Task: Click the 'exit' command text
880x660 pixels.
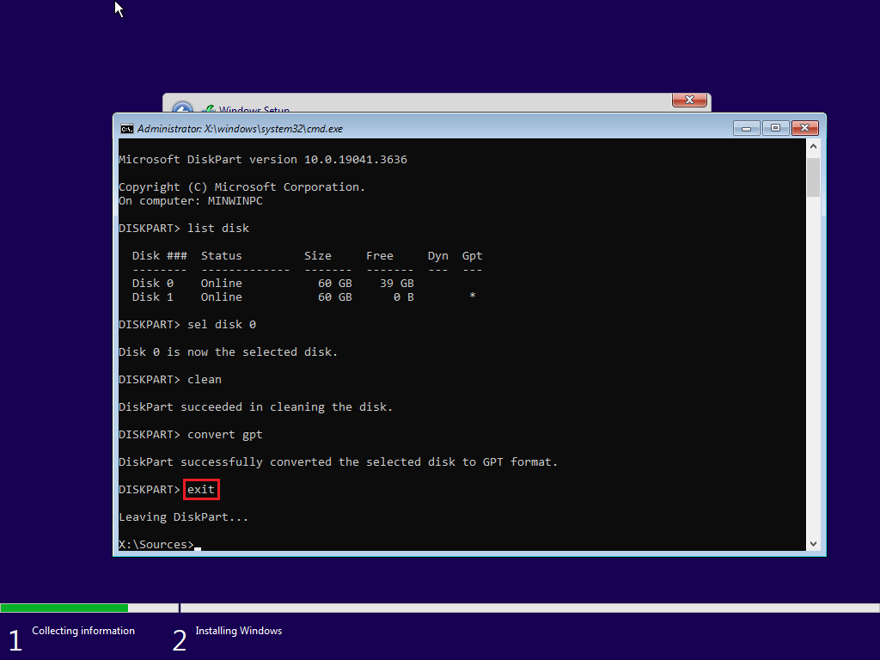Action: (201, 489)
